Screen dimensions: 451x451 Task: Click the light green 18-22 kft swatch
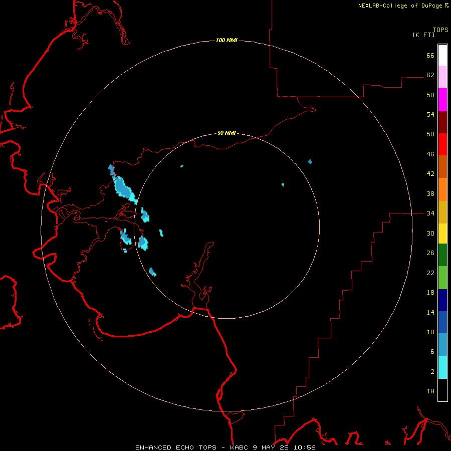click(x=442, y=278)
